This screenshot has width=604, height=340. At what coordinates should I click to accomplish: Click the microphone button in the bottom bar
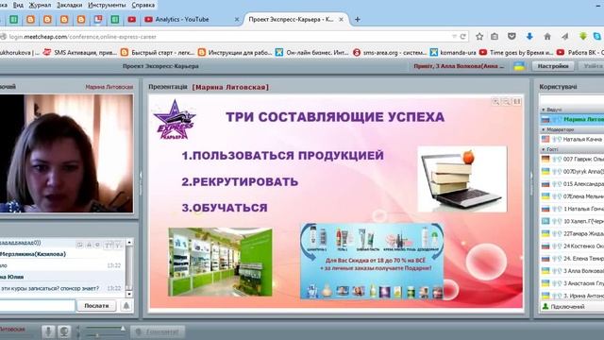coord(48,331)
